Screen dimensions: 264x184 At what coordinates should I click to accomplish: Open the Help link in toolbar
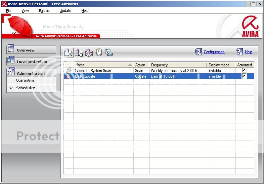click(249, 52)
